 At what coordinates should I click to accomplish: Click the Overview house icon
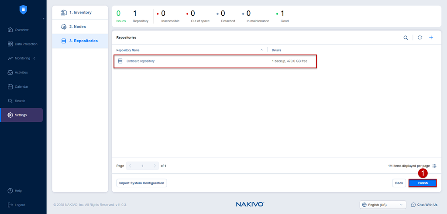pos(10,30)
